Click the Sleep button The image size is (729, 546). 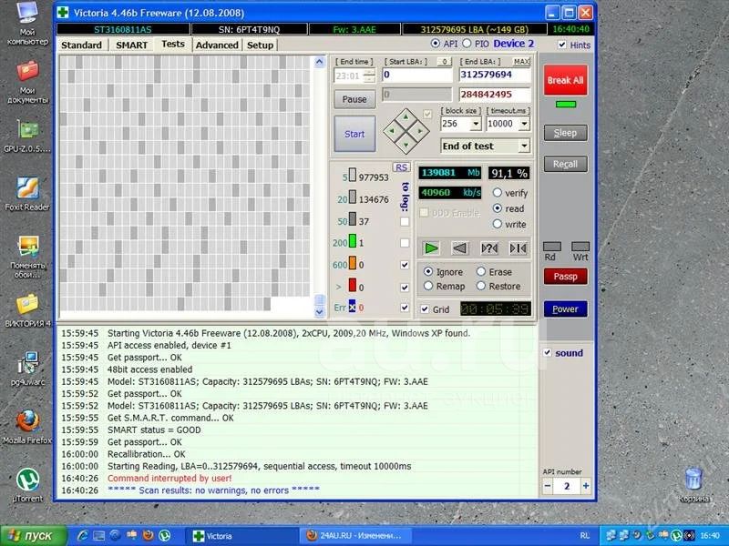[x=565, y=133]
